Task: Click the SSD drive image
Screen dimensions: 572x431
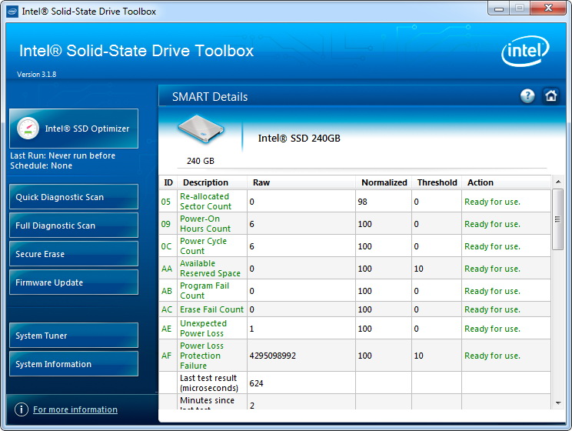Action: 201,129
